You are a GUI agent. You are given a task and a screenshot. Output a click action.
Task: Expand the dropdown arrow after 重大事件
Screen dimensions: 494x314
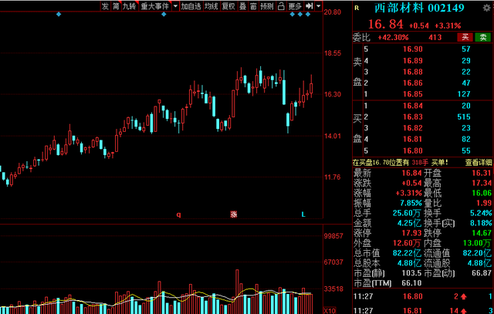[x=175, y=6]
